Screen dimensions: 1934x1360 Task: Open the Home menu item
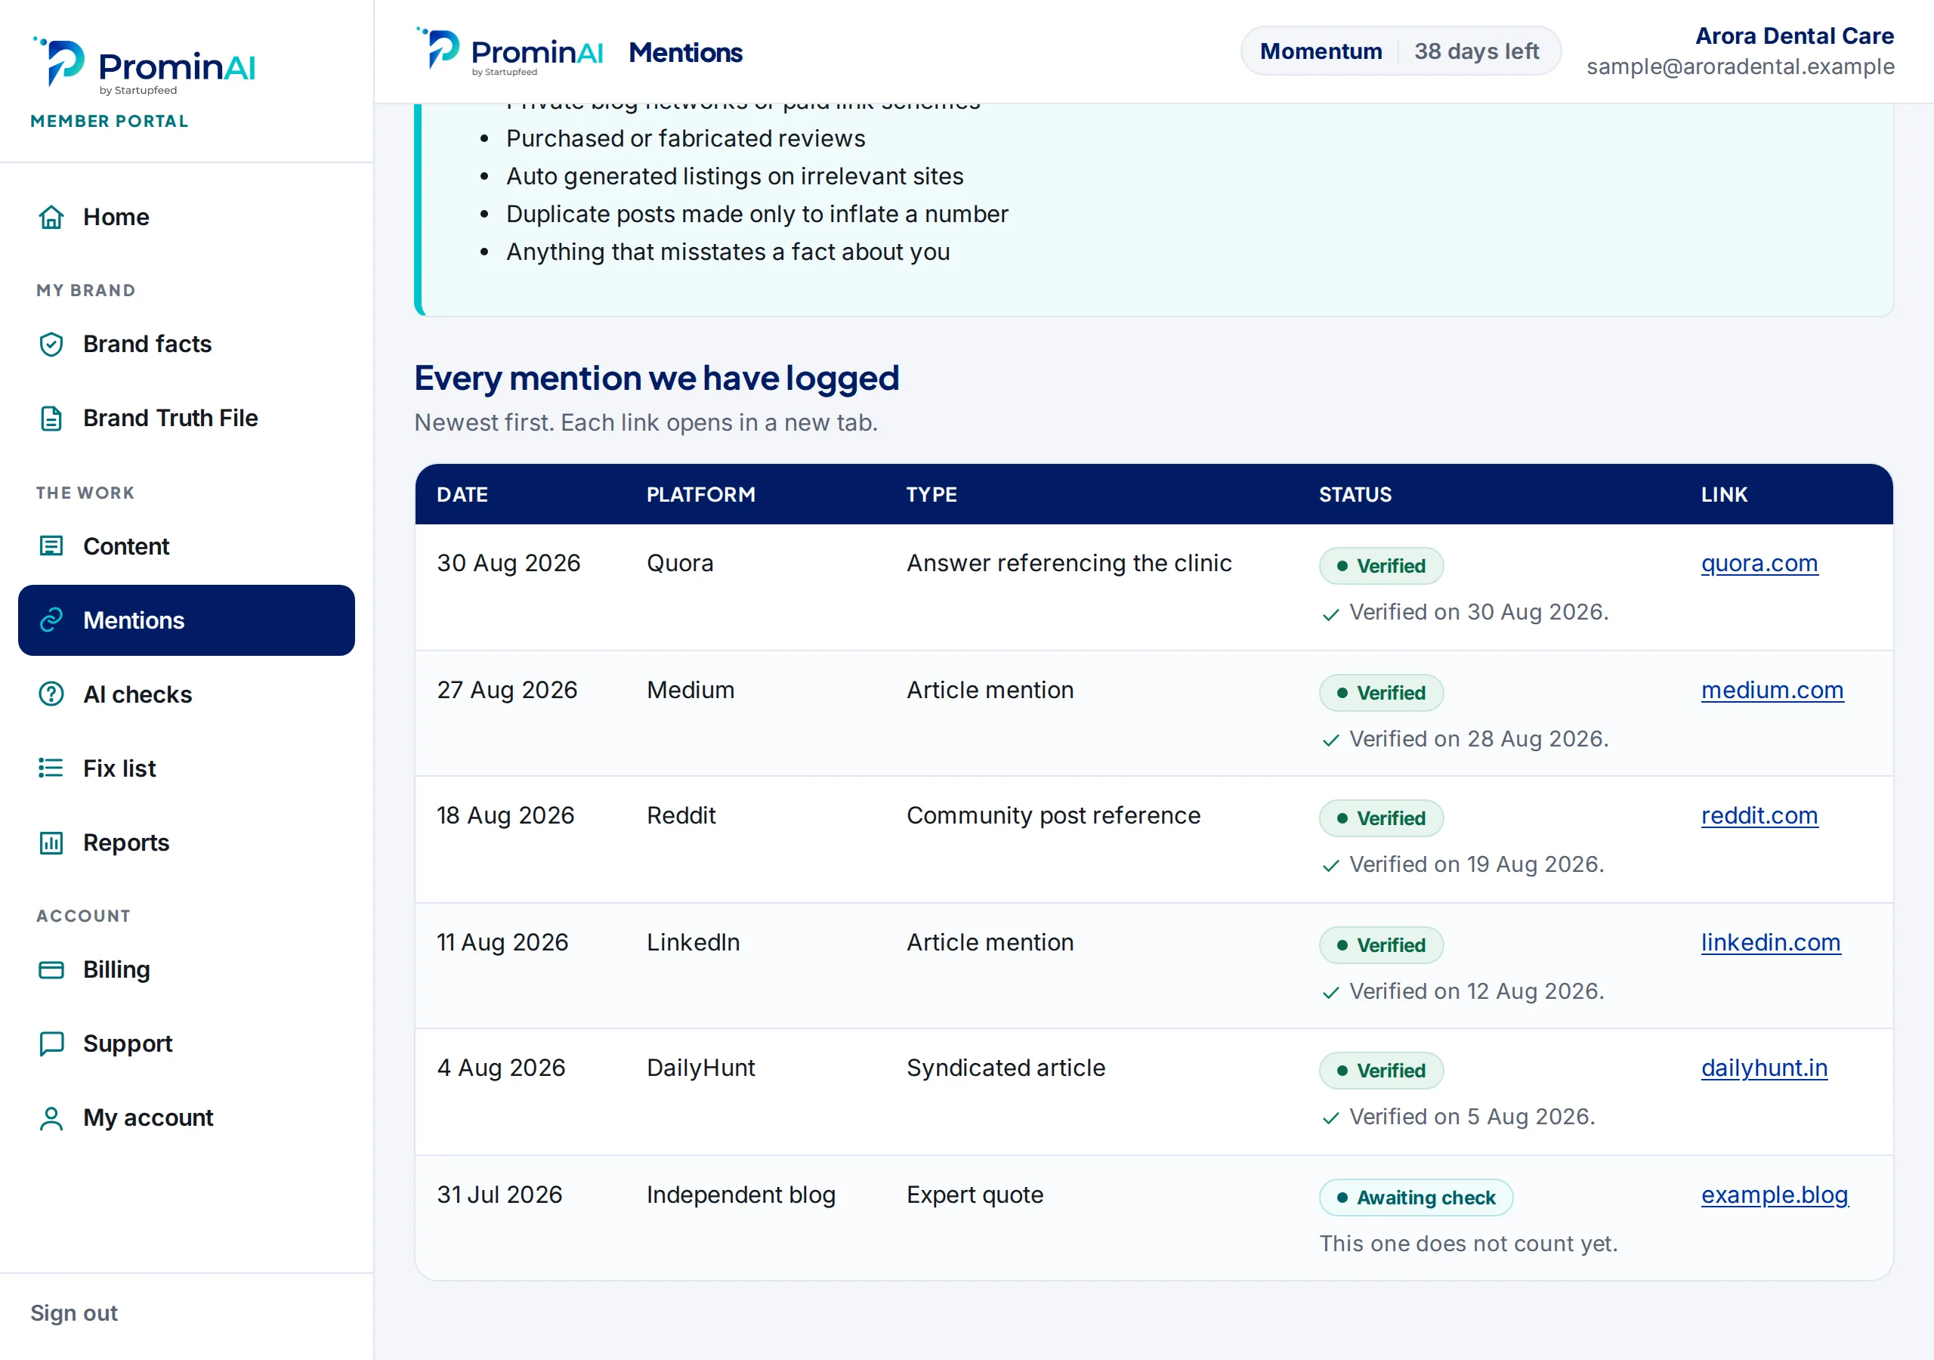click(186, 217)
